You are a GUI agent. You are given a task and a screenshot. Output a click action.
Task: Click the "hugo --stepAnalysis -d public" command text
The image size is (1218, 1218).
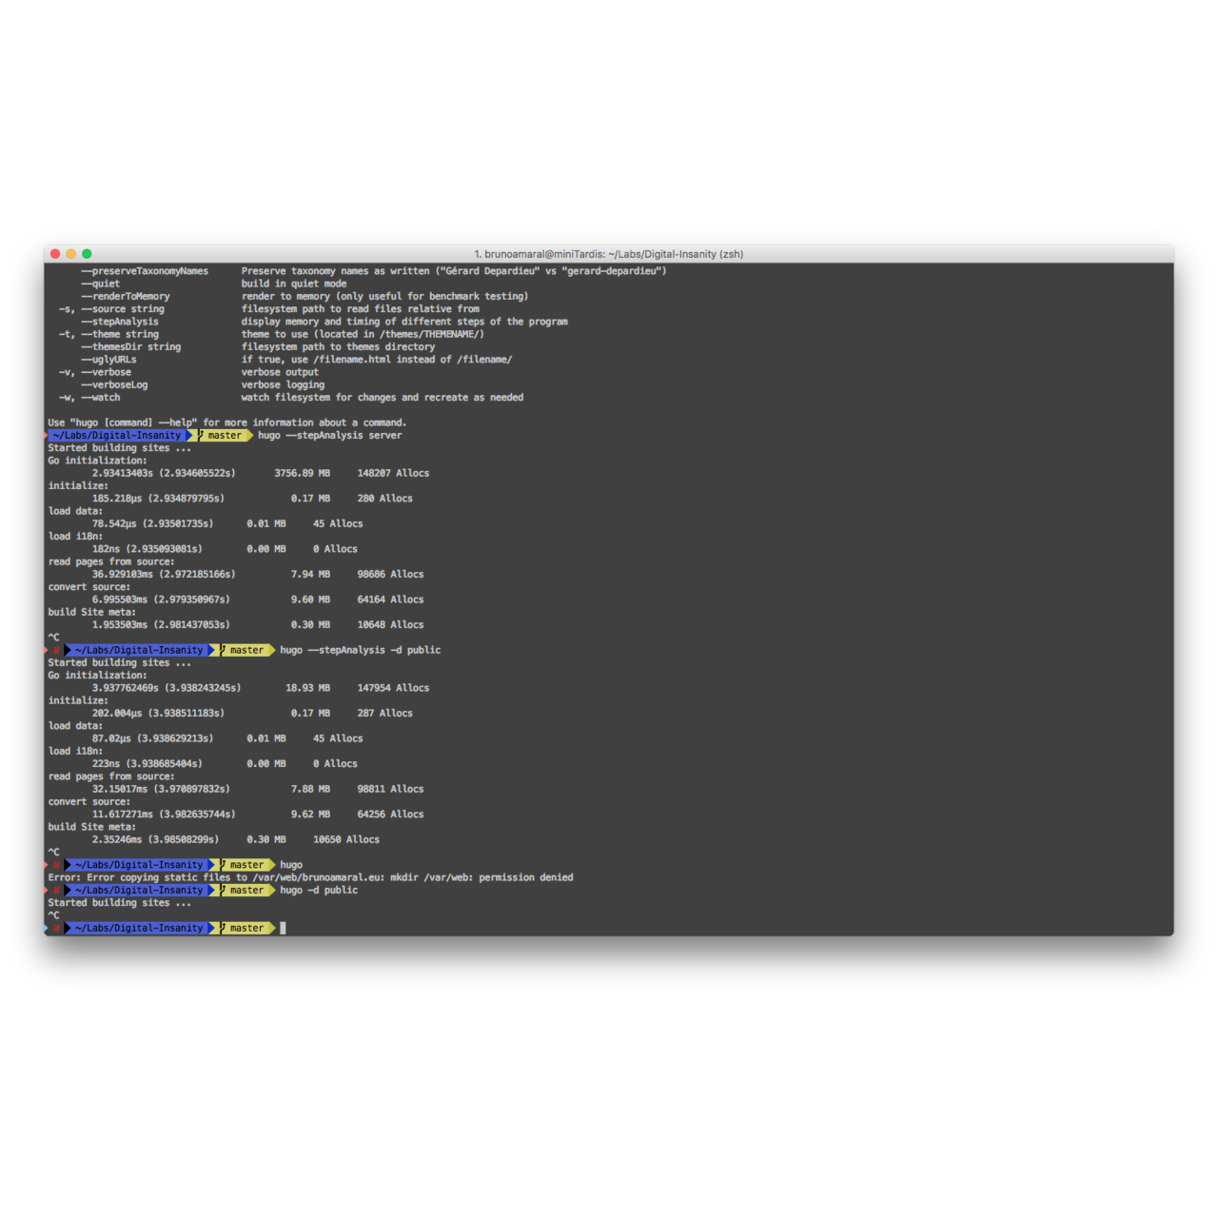(360, 650)
